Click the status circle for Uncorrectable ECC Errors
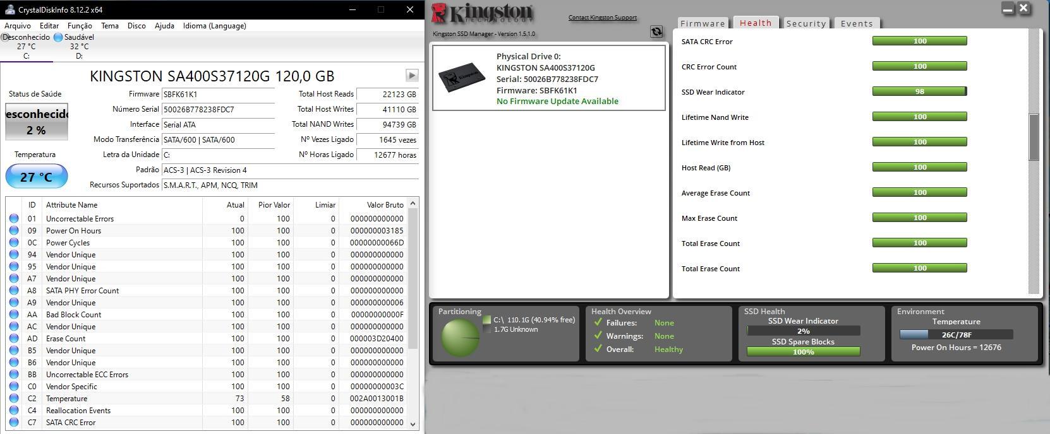The image size is (1050, 434). (14, 374)
